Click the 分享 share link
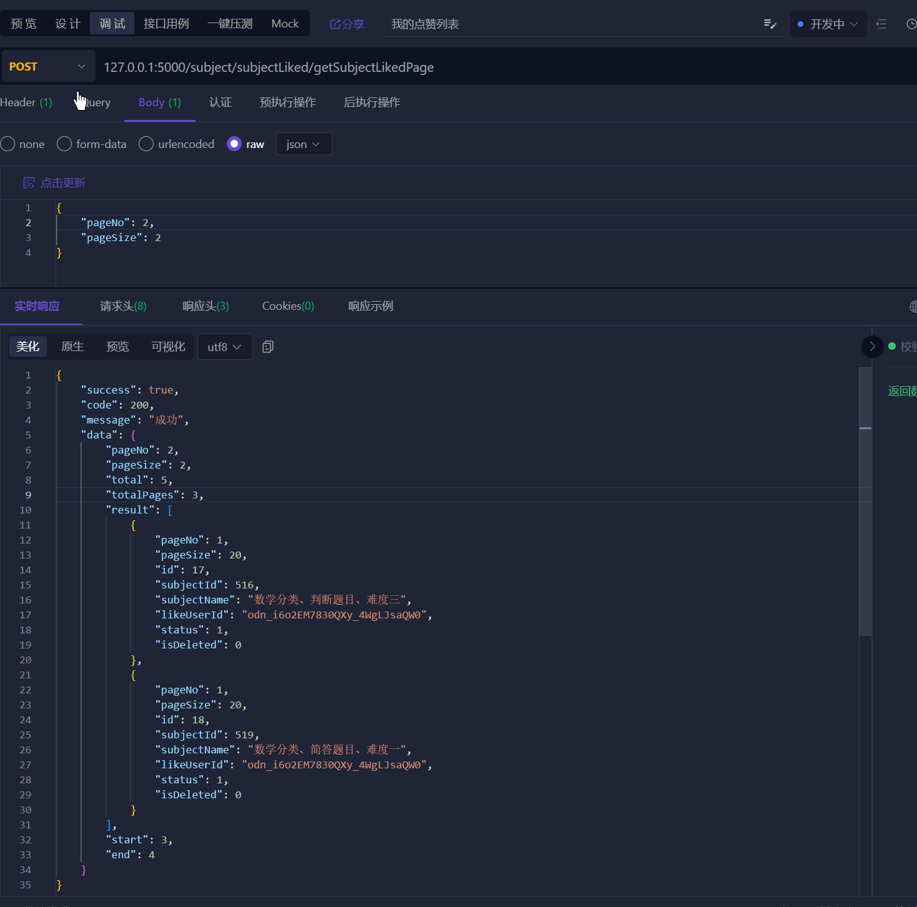The height and width of the screenshot is (907, 917). 347,24
